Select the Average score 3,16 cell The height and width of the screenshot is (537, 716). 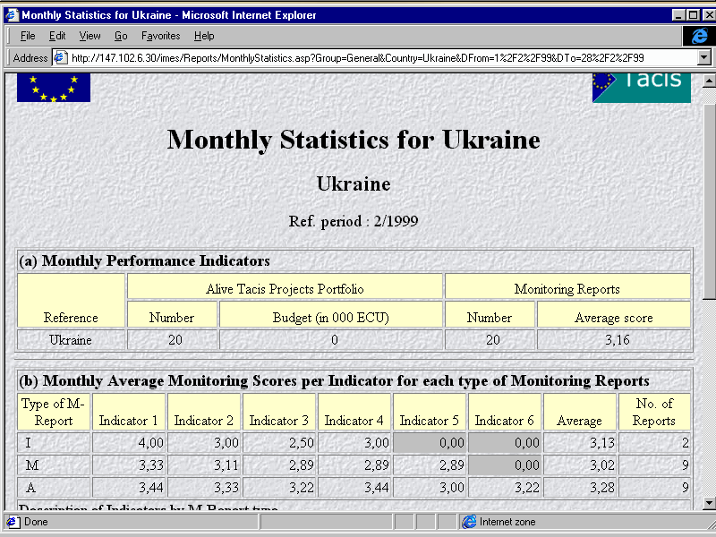[x=613, y=340]
